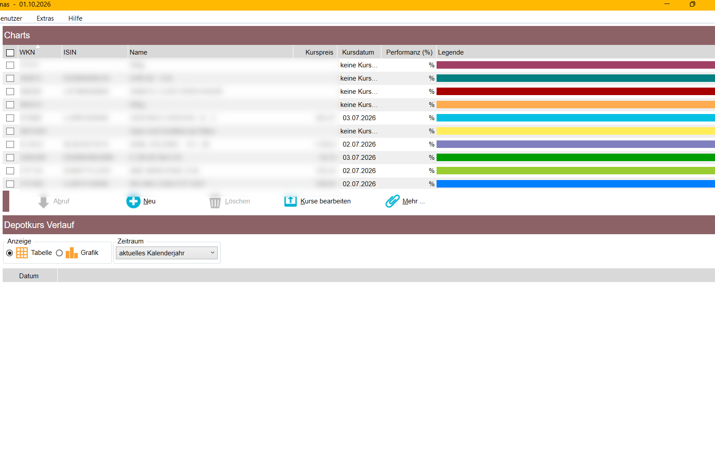Click the orange Grafik bar chart icon
The image size is (715, 464).
tap(72, 253)
